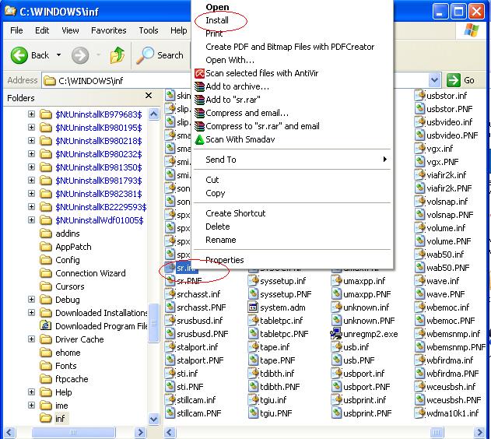This screenshot has height=439, width=491.
Task: Click the vgx.inf file icon
Action: pyautogui.click(x=419, y=149)
